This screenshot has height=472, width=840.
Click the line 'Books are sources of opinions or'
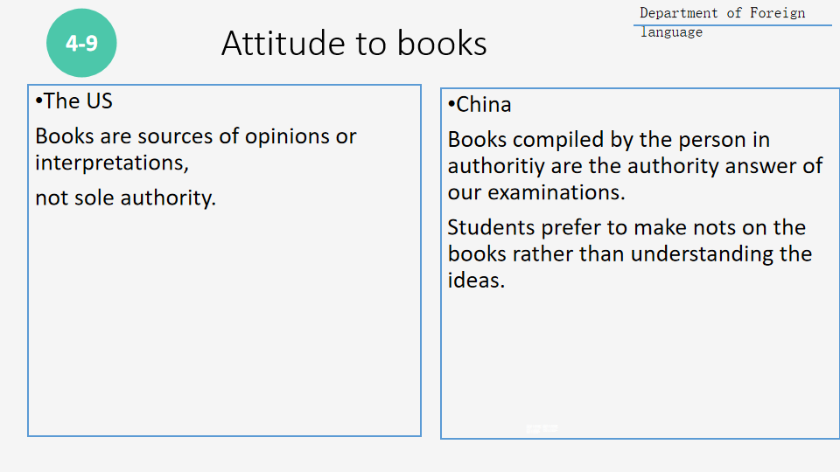click(195, 136)
